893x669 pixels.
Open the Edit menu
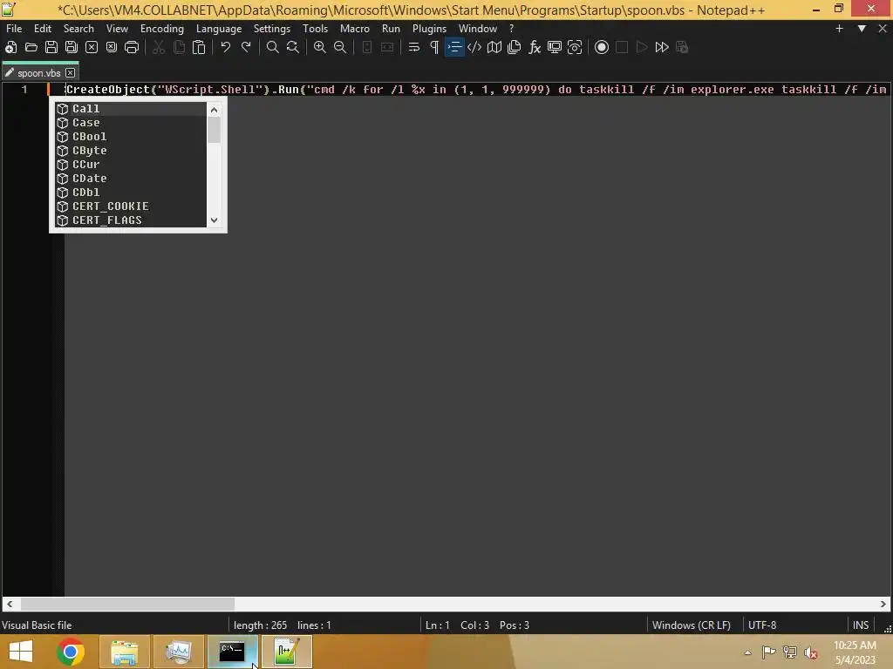click(43, 29)
